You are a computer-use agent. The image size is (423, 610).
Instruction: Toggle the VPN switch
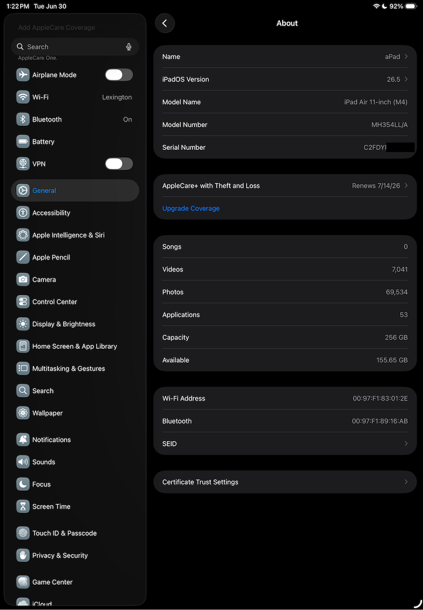119,164
